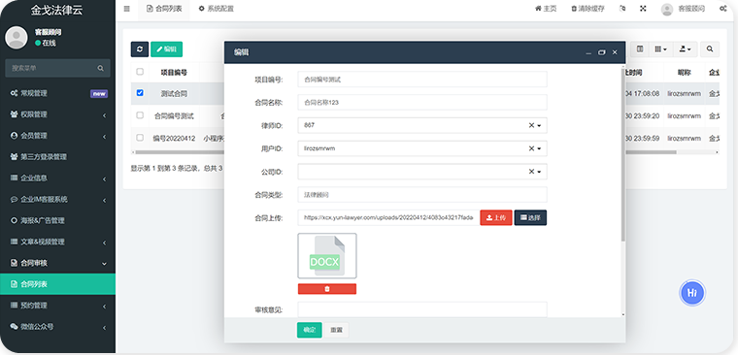Close the 编辑 dialog

[615, 52]
